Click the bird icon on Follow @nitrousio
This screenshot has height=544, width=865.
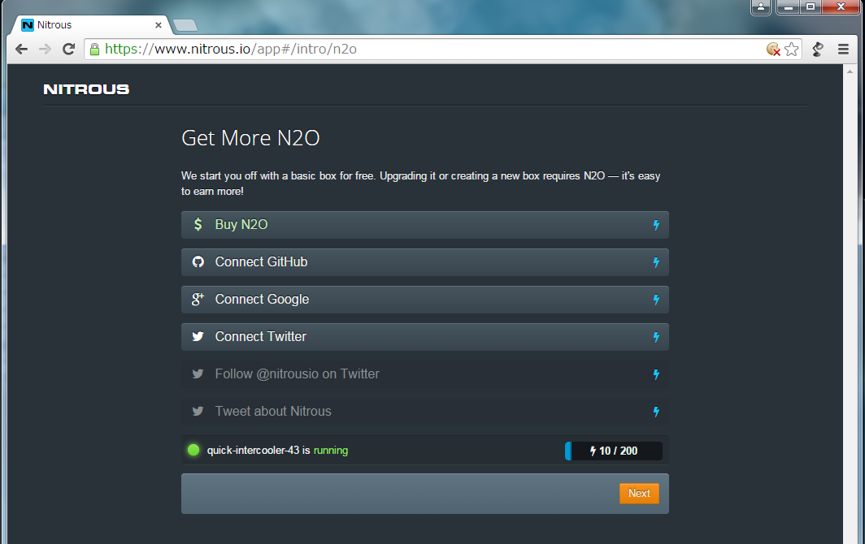(x=198, y=373)
